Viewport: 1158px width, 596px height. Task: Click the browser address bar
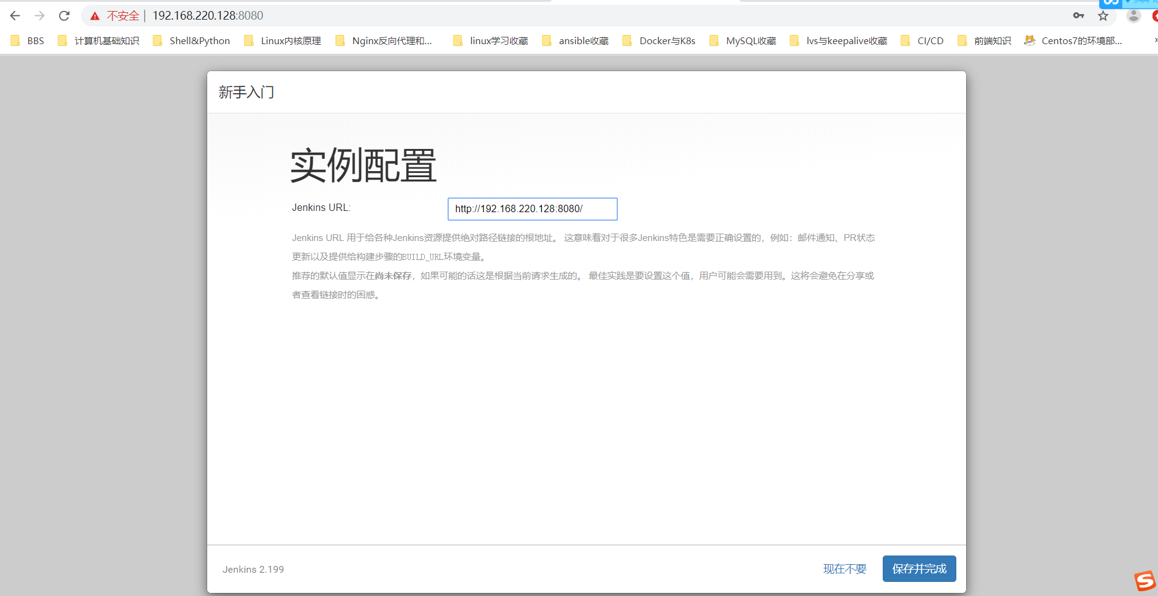[x=368, y=15]
